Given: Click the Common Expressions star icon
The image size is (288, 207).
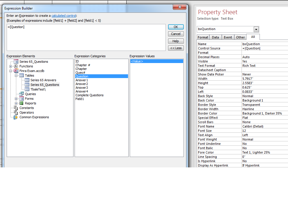Looking at the screenshot, I should point(16,117).
